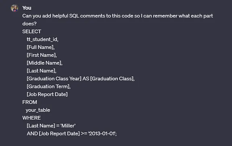The width and height of the screenshot is (232, 146).
Task: Click the your_table table name
Action: (x=38, y=110)
